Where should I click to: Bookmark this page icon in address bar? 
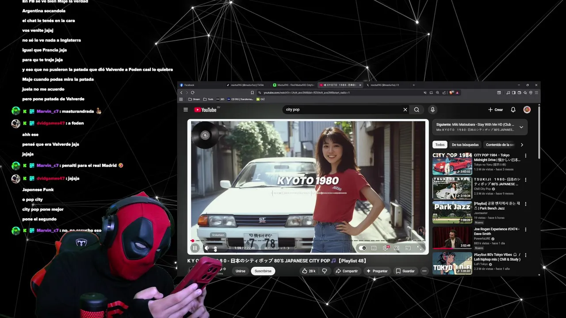[x=252, y=93]
